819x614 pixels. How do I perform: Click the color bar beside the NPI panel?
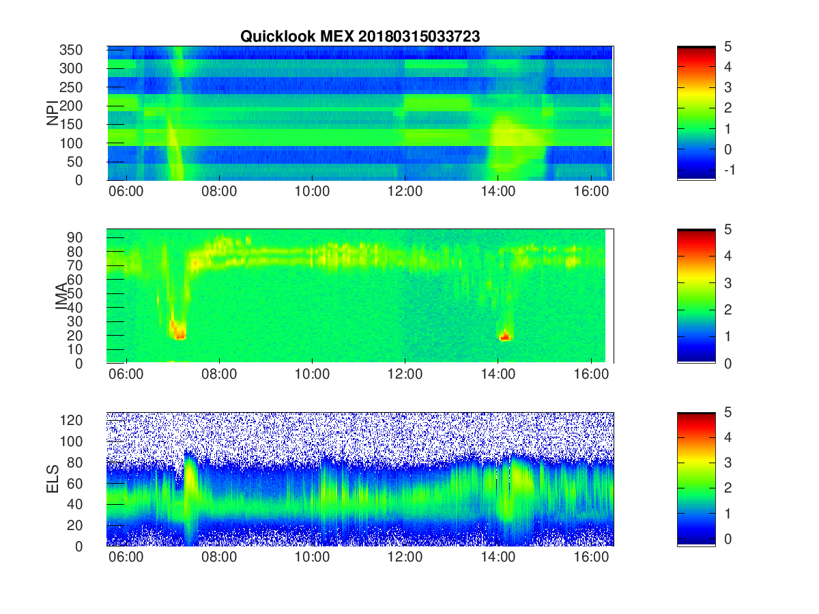coord(696,113)
